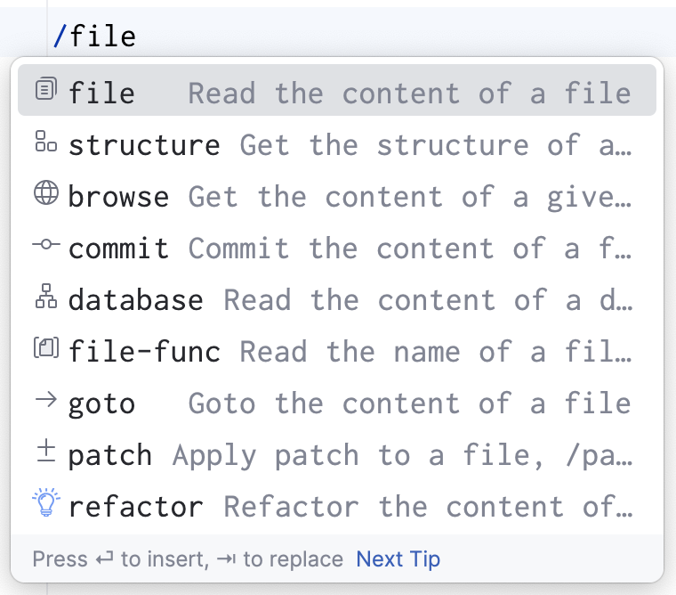Click the refactor command lightbulb icon

coord(45,503)
